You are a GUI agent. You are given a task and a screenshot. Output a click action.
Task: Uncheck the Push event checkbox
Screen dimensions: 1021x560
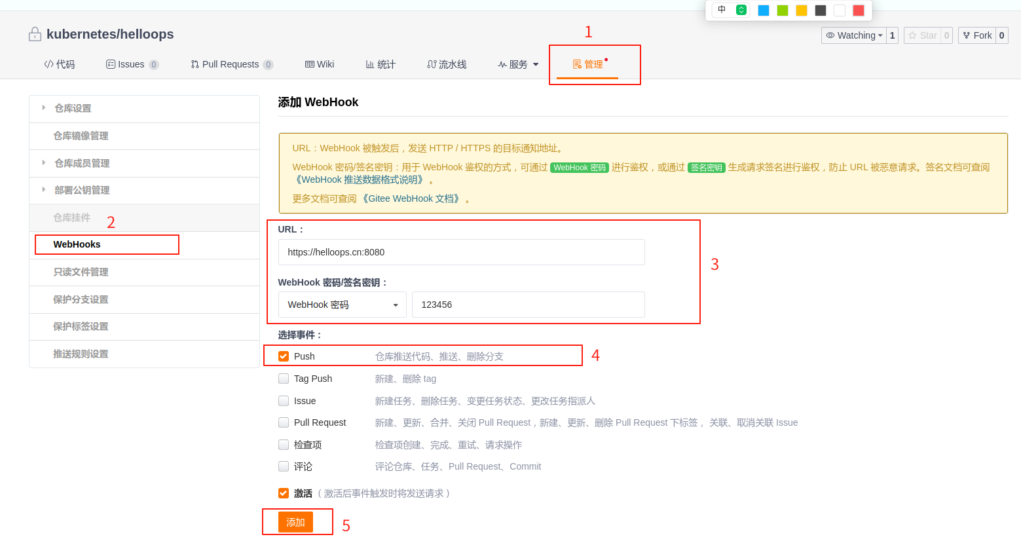(284, 356)
